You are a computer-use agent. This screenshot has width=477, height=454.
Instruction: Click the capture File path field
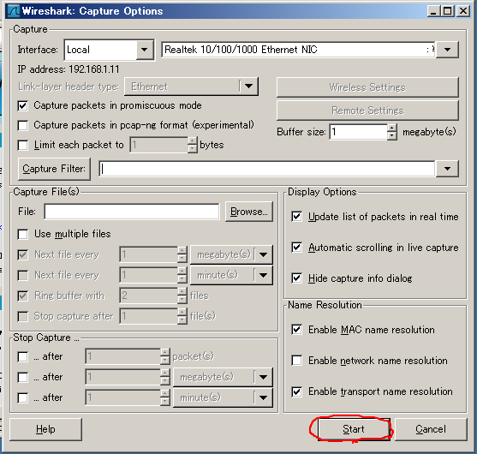pos(131,212)
